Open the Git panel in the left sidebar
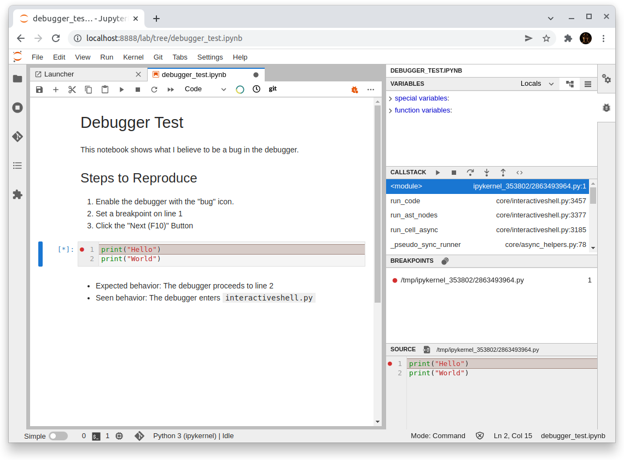The height and width of the screenshot is (460, 624). [x=17, y=137]
